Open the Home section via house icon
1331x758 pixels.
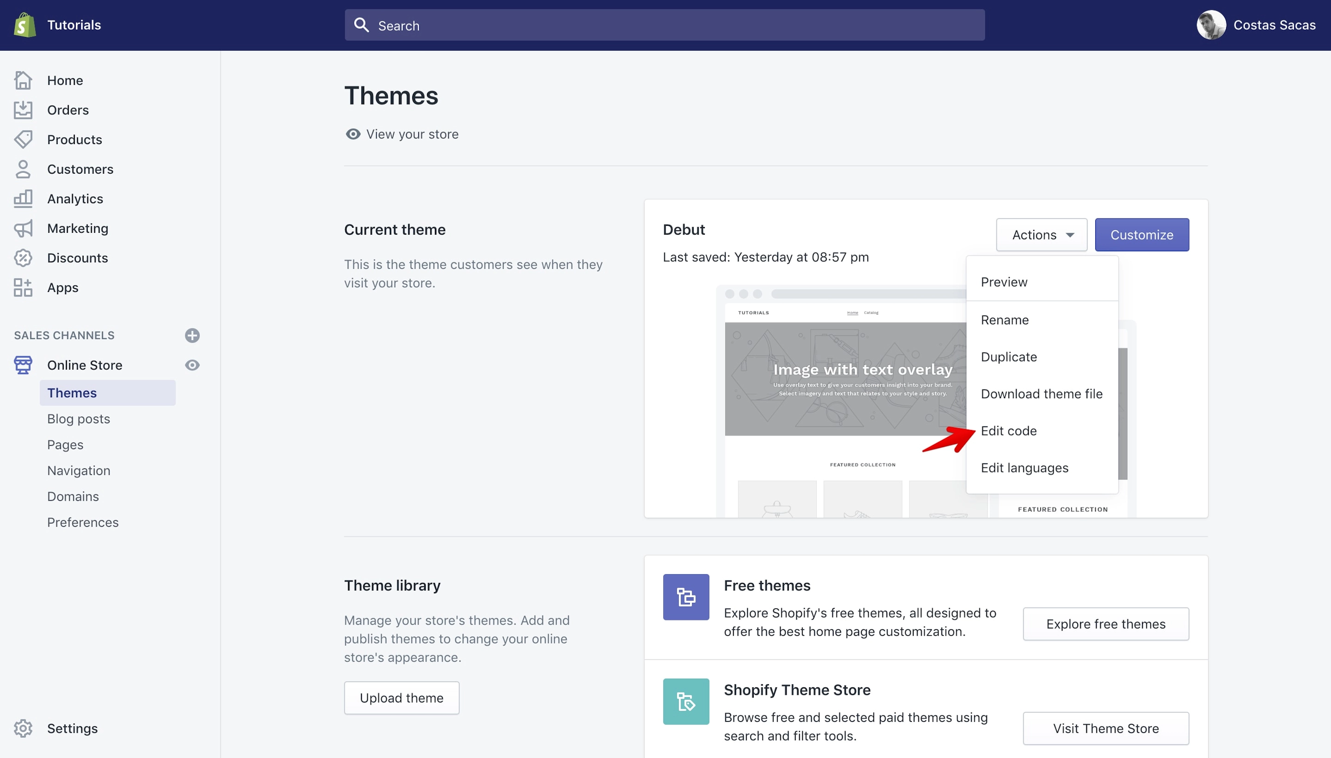23,80
